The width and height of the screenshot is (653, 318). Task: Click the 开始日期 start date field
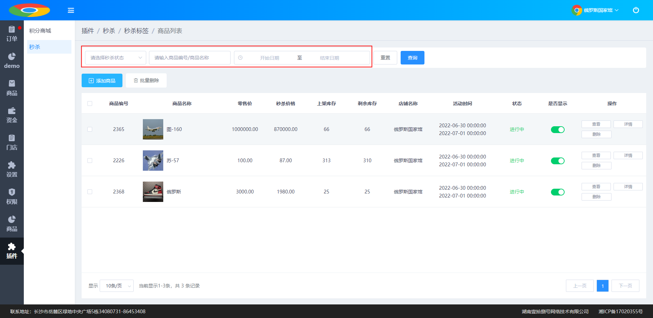[270, 58]
